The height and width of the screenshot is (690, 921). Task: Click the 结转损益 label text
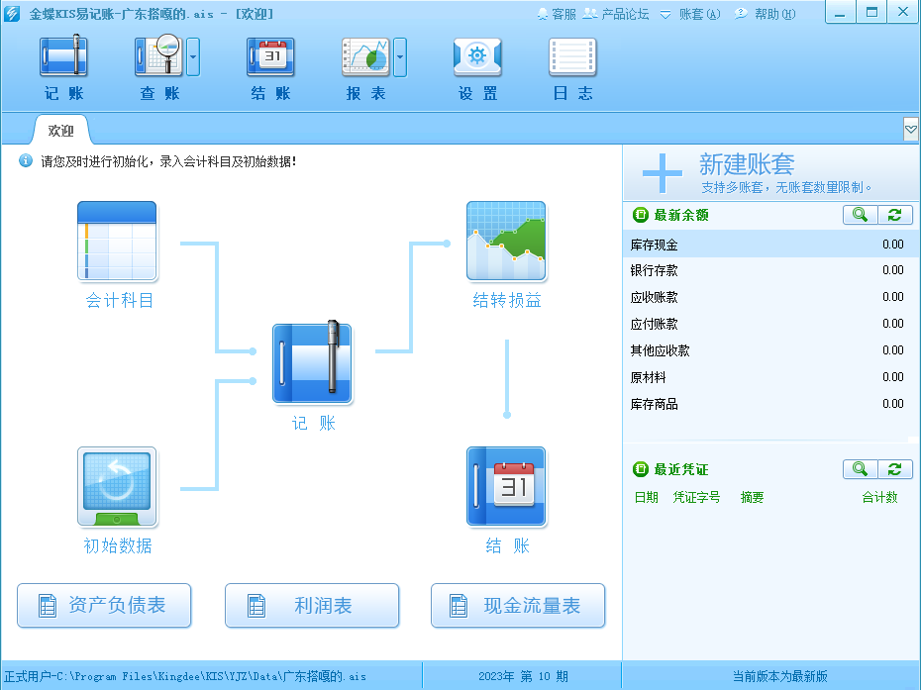[507, 301]
